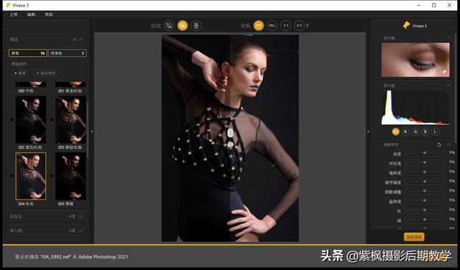Set zoom to FILL
Image resolution: width=460 pixels, height=270 pixels.
272,26
